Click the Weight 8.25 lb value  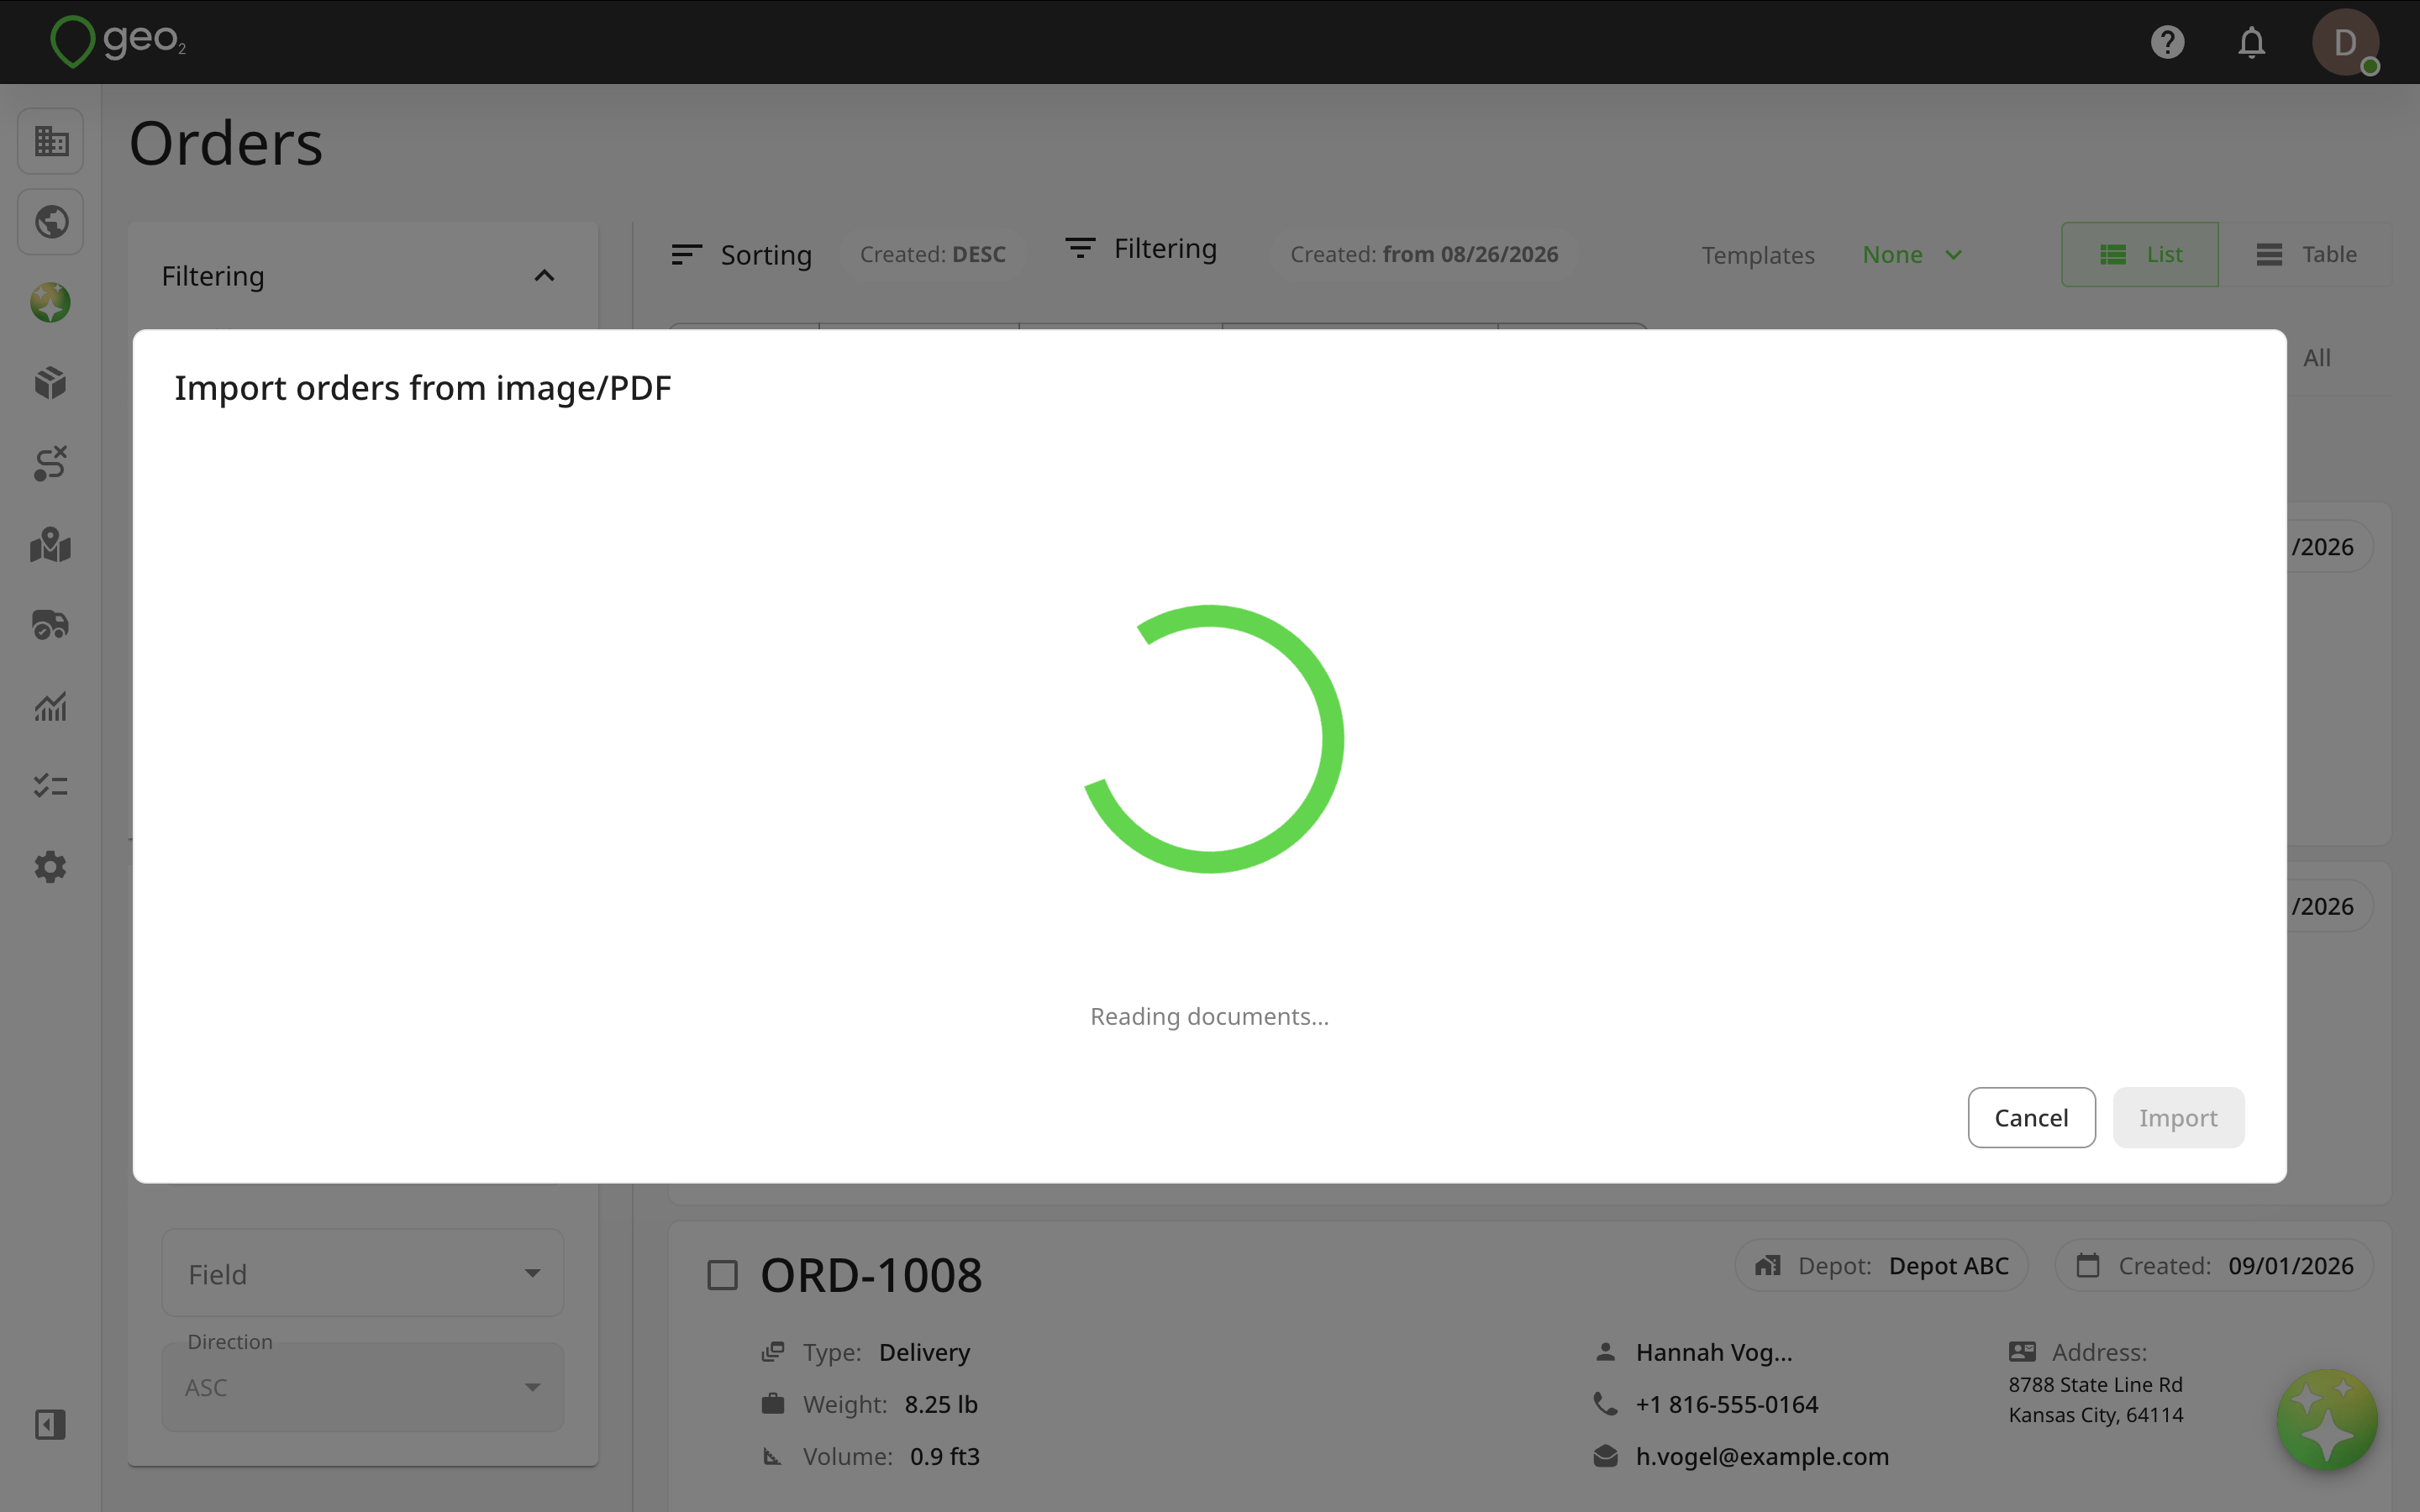click(940, 1404)
